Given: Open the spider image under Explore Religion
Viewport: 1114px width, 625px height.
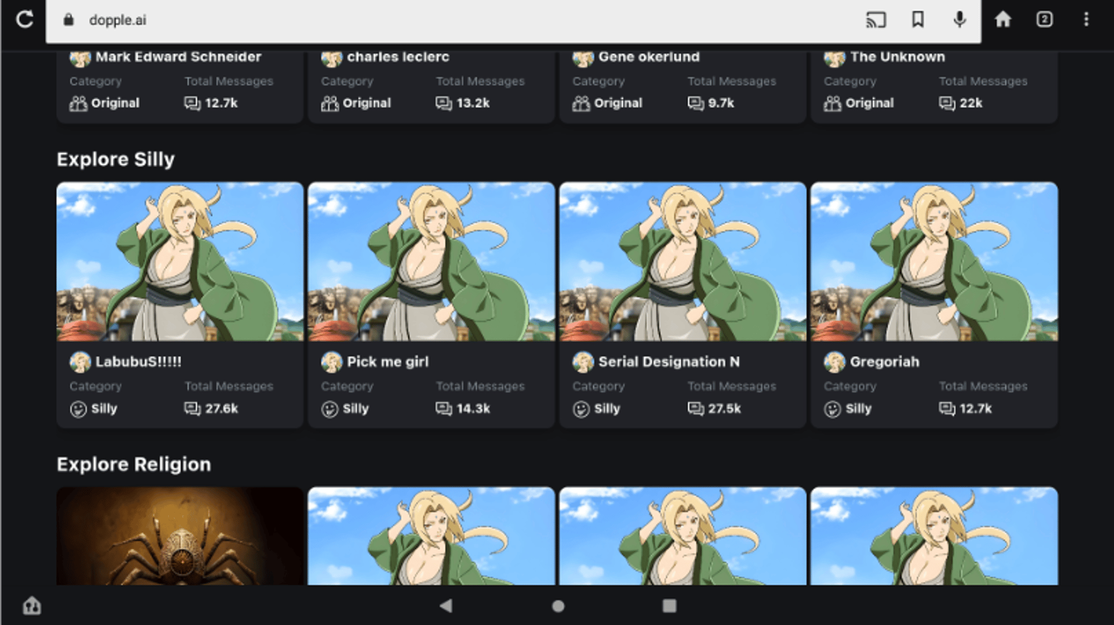Looking at the screenshot, I should point(180,536).
